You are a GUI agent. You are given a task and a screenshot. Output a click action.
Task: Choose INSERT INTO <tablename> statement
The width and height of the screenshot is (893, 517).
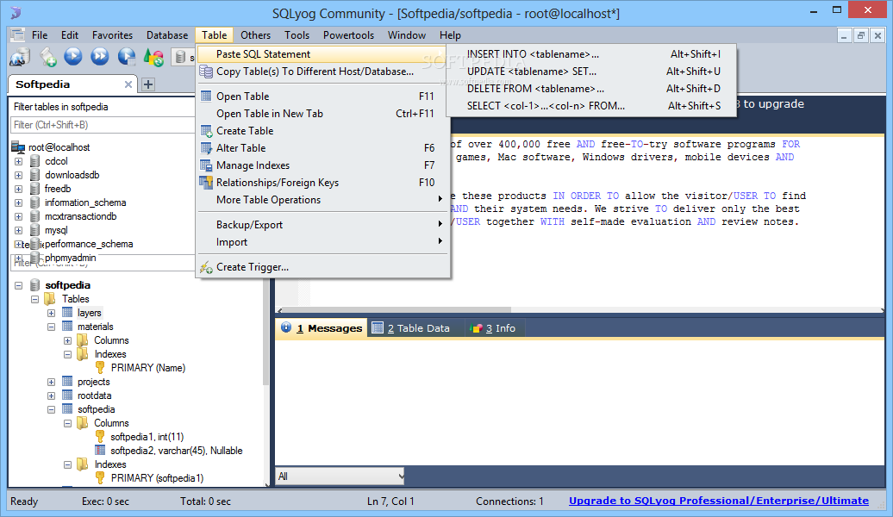[591, 54]
